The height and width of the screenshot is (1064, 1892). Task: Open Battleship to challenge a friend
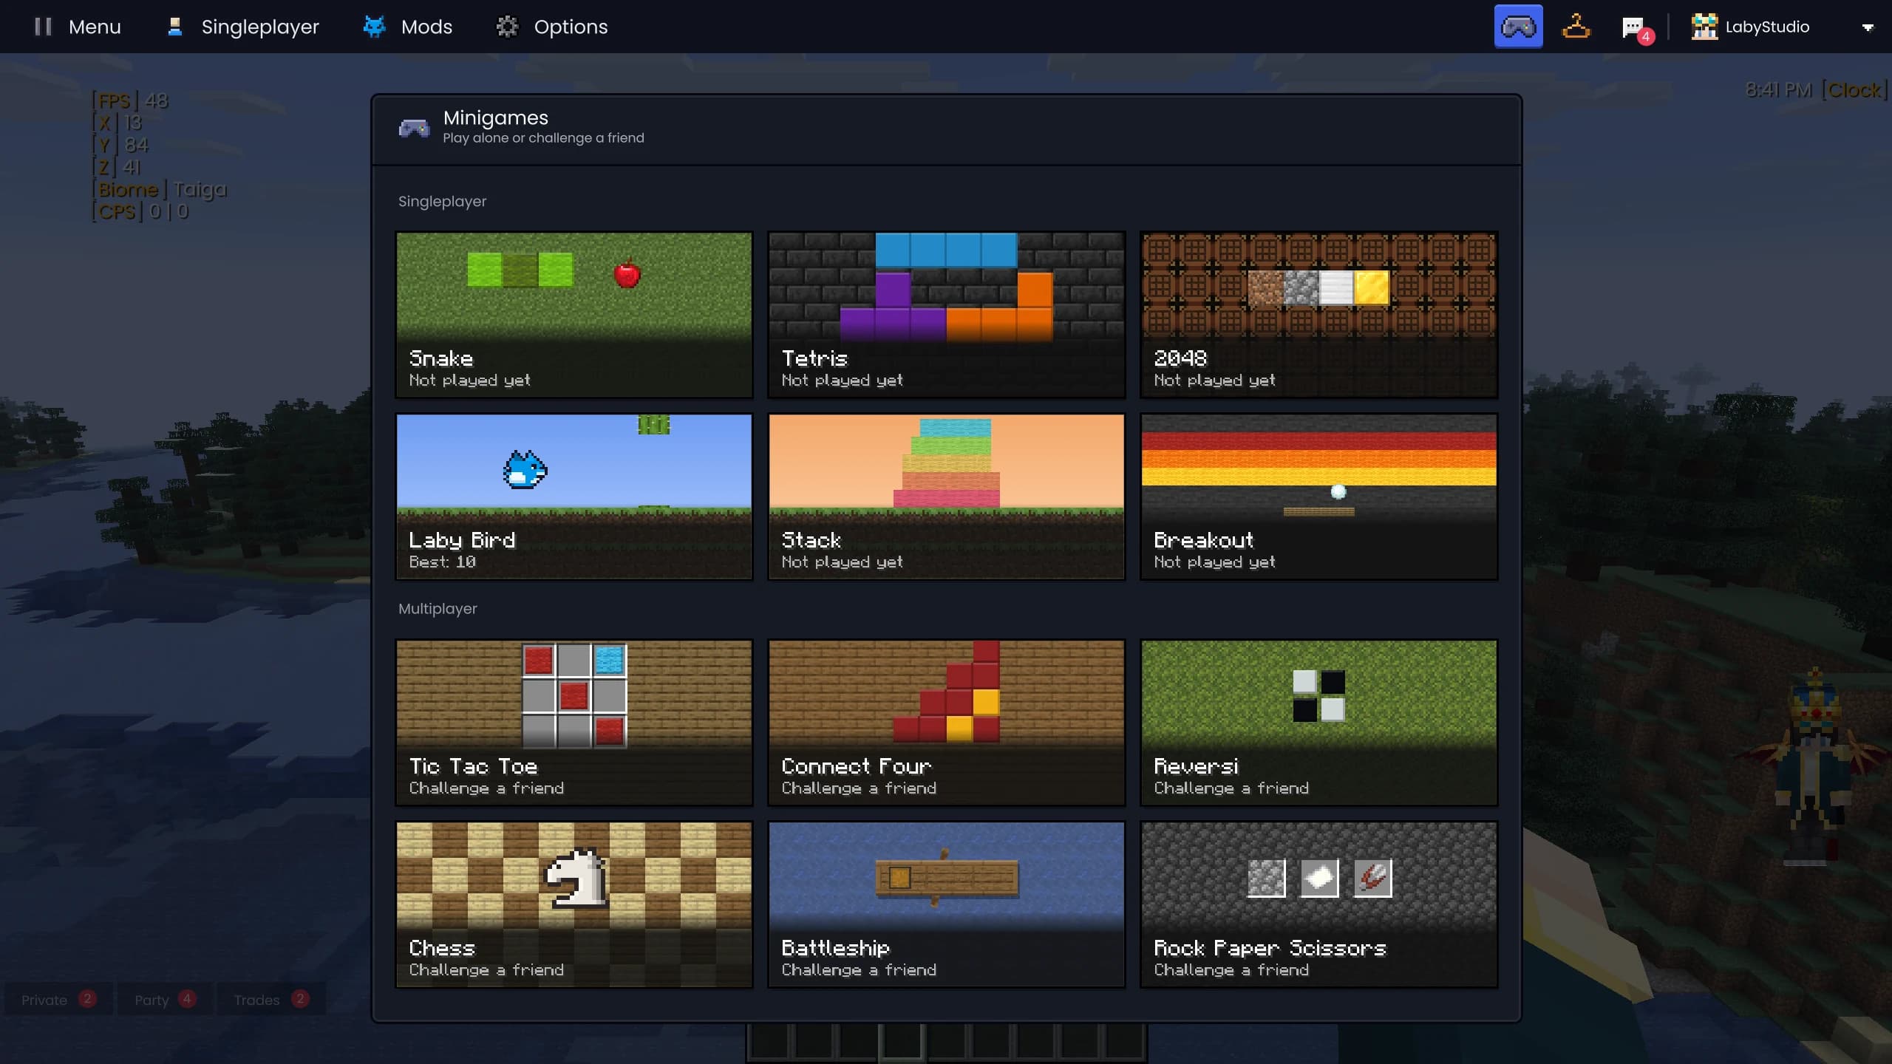point(947,904)
